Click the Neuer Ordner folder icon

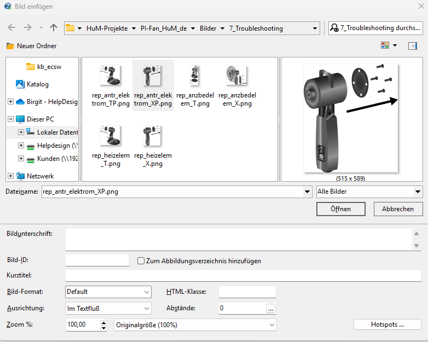pos(10,46)
